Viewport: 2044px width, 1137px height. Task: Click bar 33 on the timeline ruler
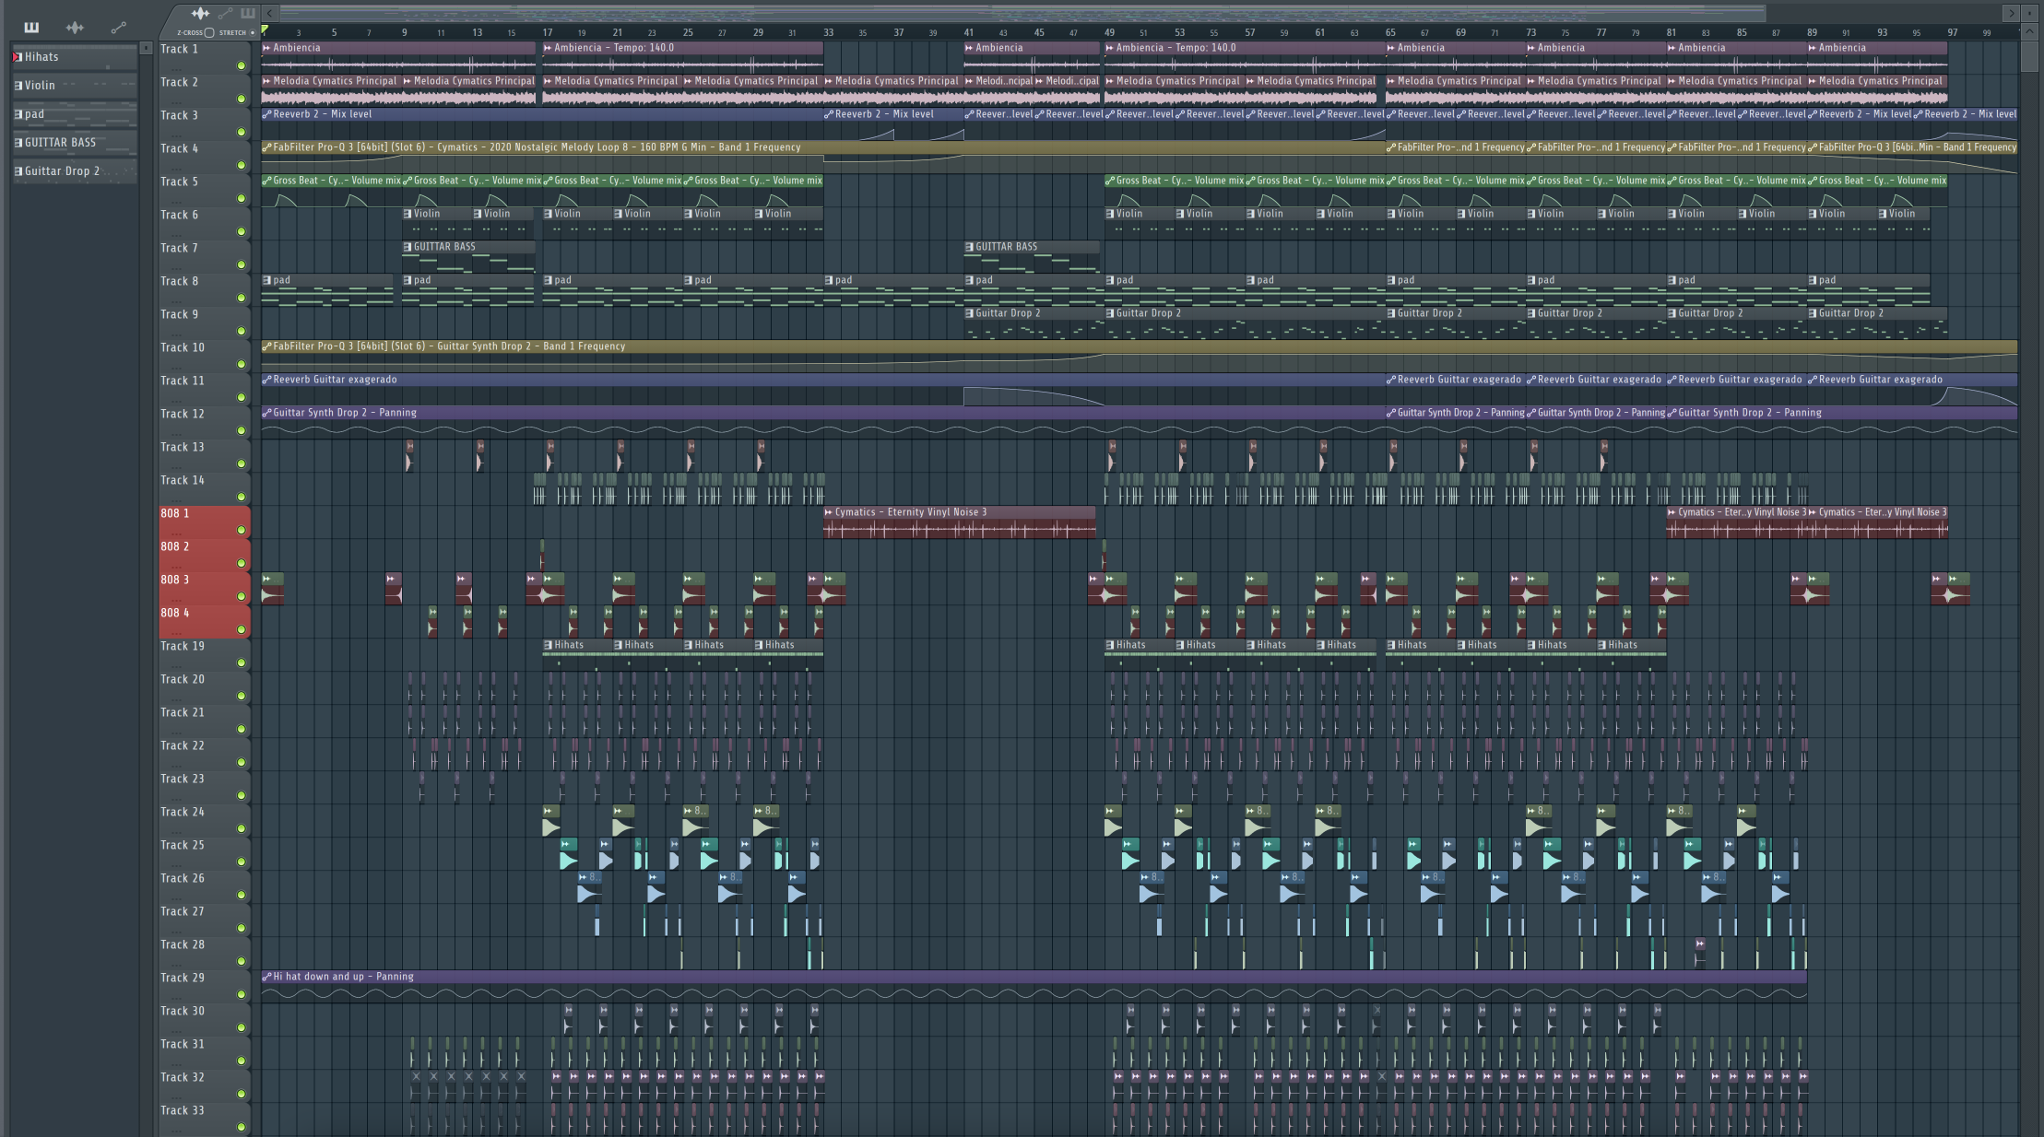click(828, 32)
